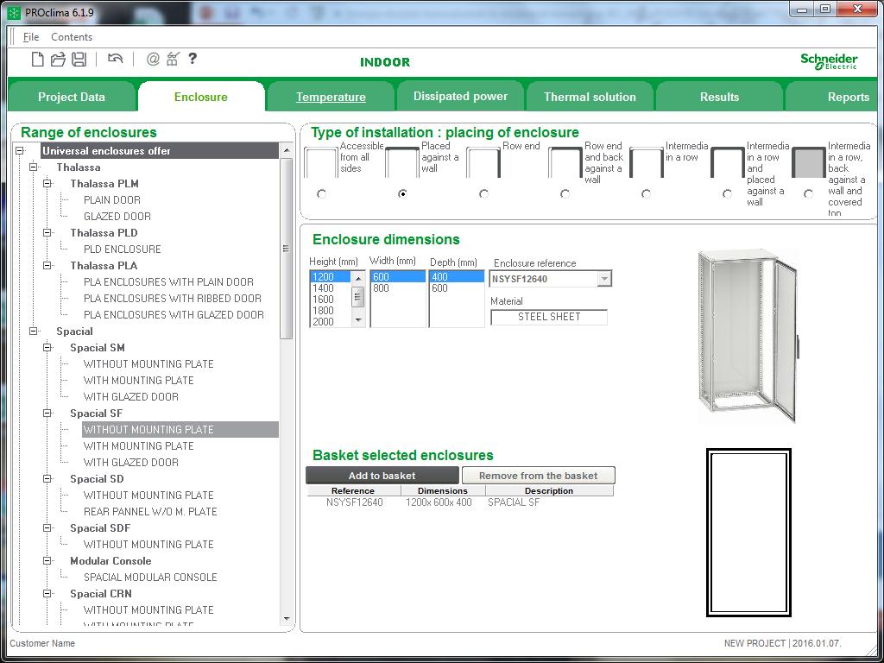Collapse the Spacial SF node
This screenshot has height=663, width=884.
click(x=47, y=413)
